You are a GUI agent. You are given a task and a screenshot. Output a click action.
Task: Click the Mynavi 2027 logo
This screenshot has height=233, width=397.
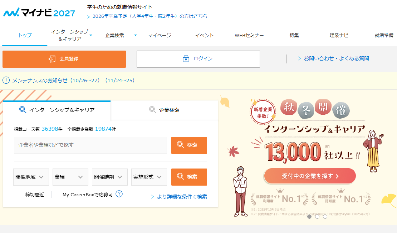(x=39, y=12)
